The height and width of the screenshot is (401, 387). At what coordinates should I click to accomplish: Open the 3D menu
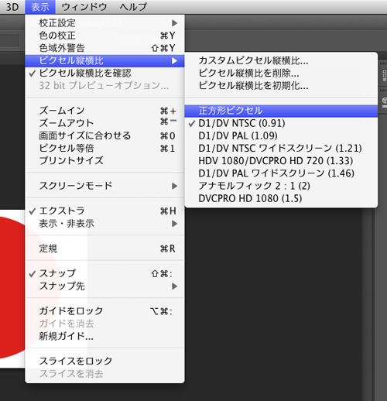12,7
